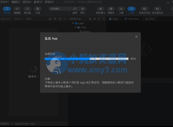Start 真机调试 real device debugging

101,9
